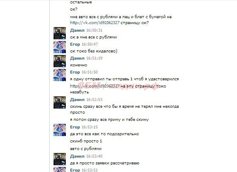Open Данил's avatar at 16:53:40
The width and height of the screenshot is (237, 172).
click(x=60, y=159)
